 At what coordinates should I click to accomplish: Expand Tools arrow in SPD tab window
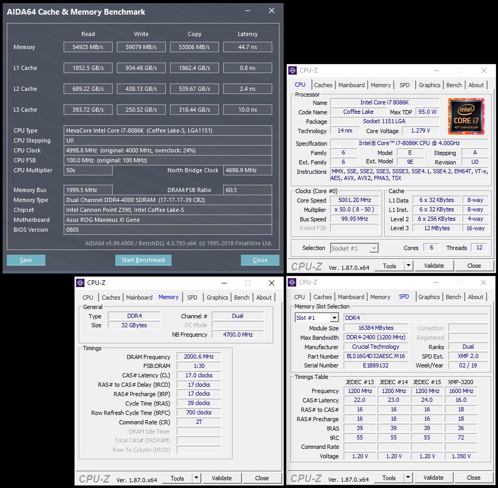pyautogui.click(x=408, y=477)
